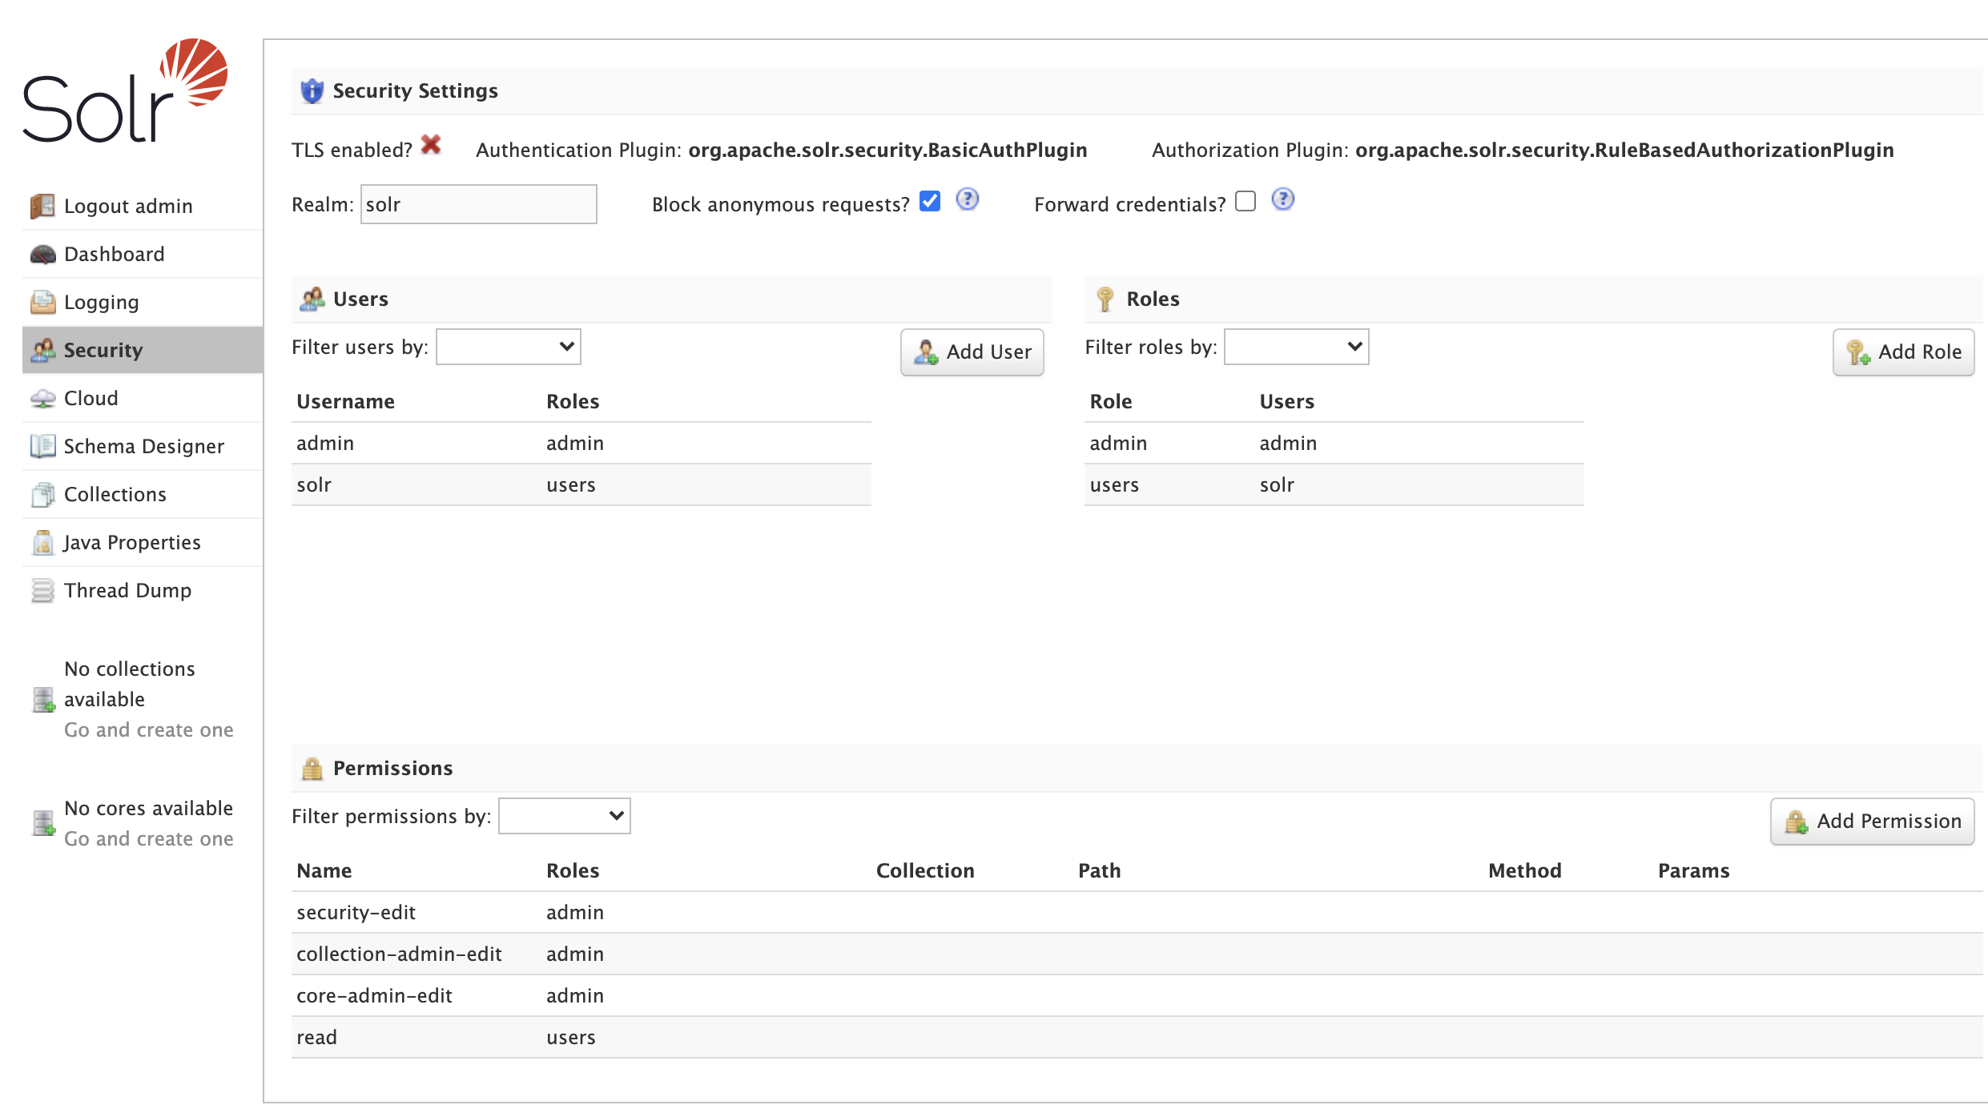Image resolution: width=1988 pixels, height=1113 pixels.
Task: Click the Schema Designer book icon
Action: click(42, 446)
